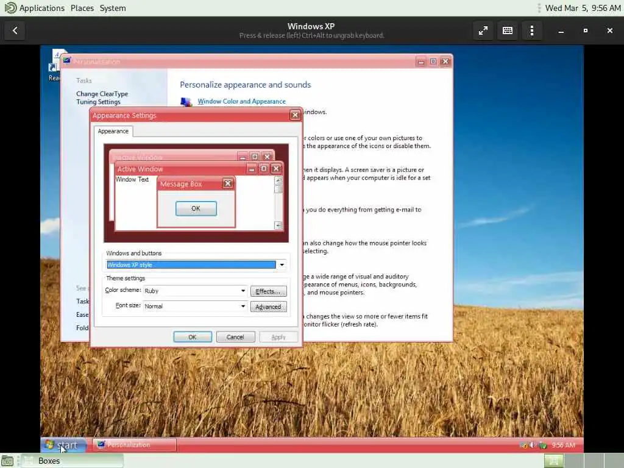Close the Boxes Windows XP window
The width and height of the screenshot is (624, 468).
click(609, 30)
